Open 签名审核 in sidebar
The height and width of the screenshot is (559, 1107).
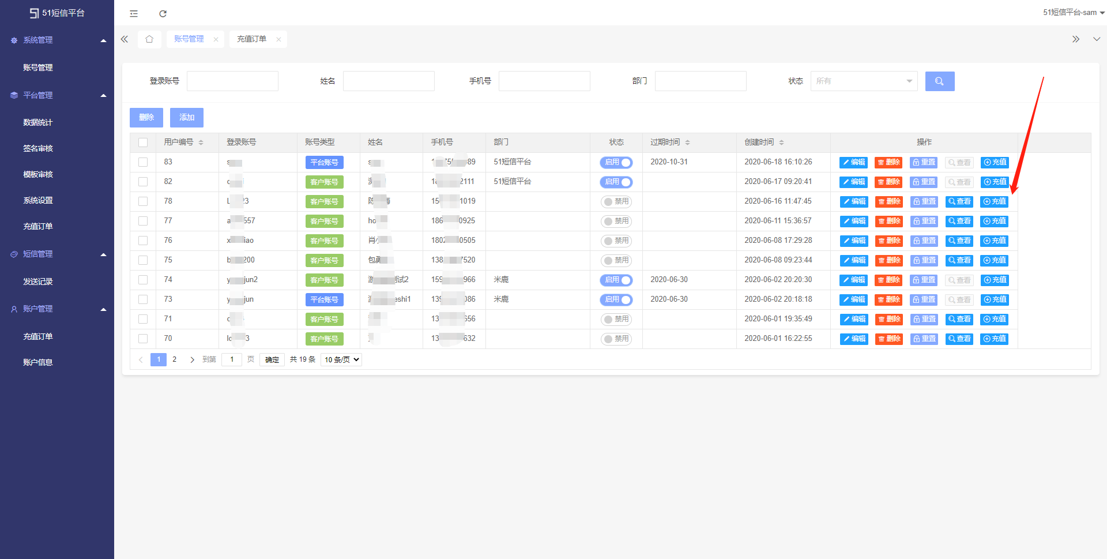38,148
